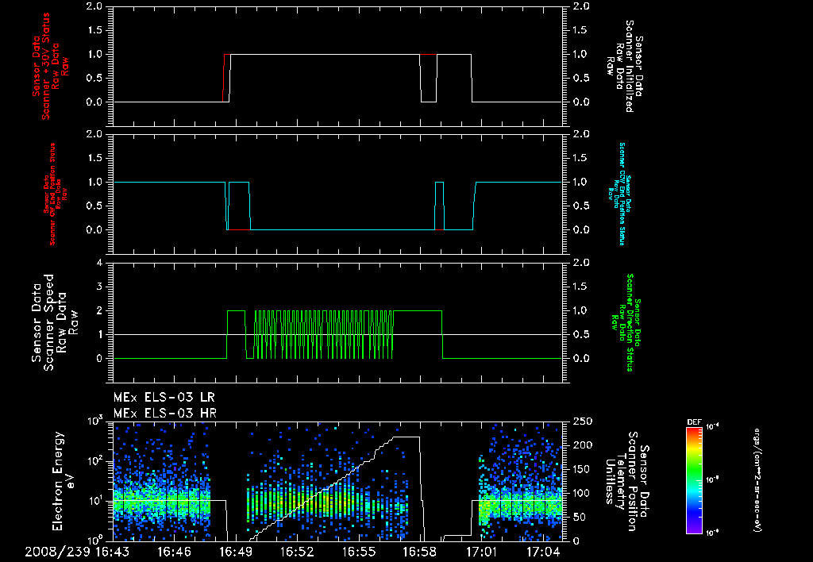This screenshot has height=562, width=813.
Task: Click the 16:49 time axis label
Action: (x=236, y=552)
